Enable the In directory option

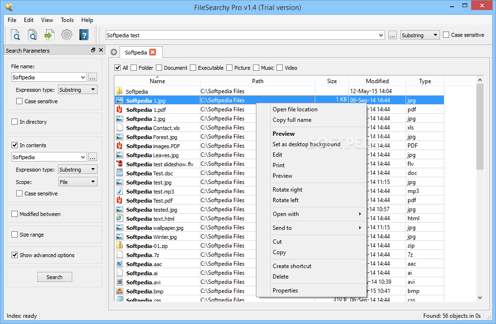[14, 122]
